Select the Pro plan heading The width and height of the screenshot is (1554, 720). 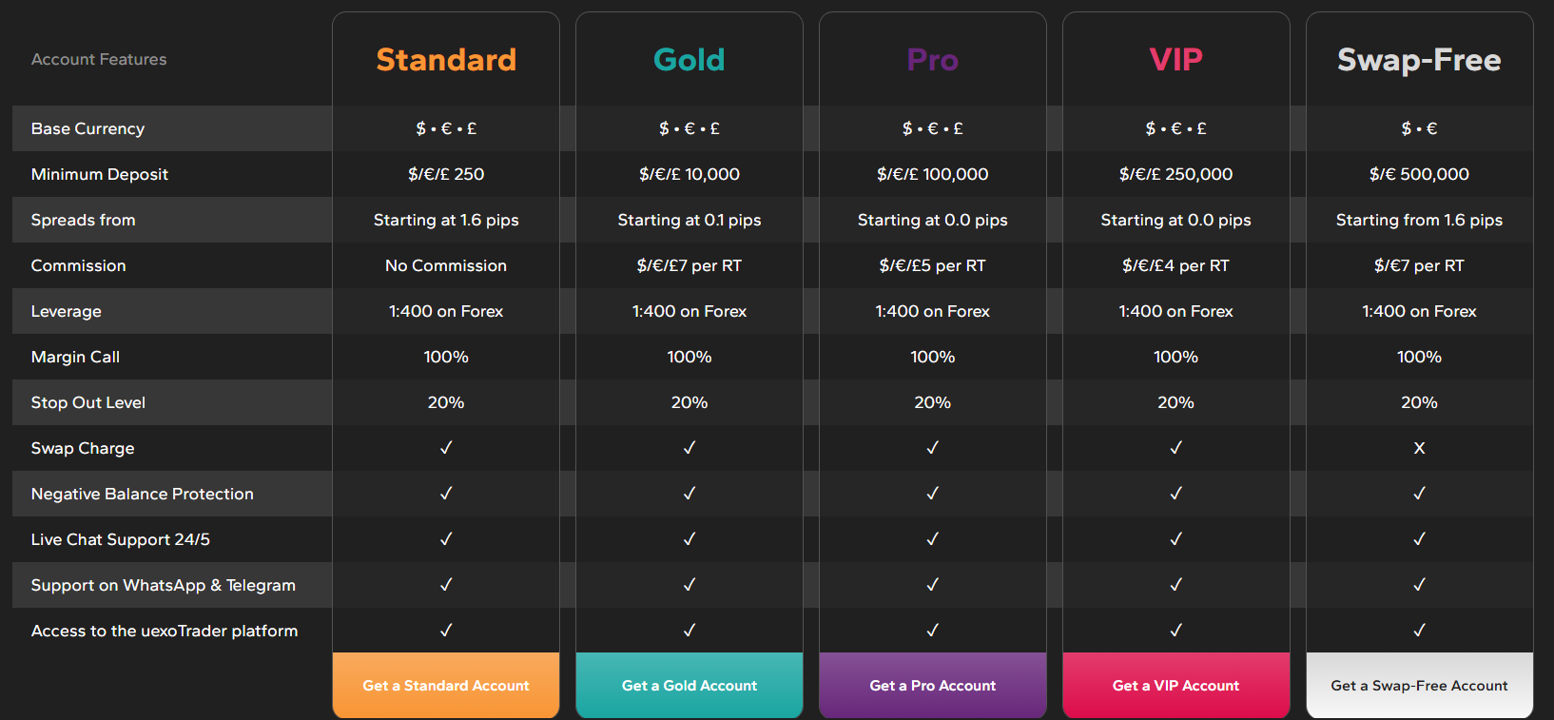tap(933, 60)
